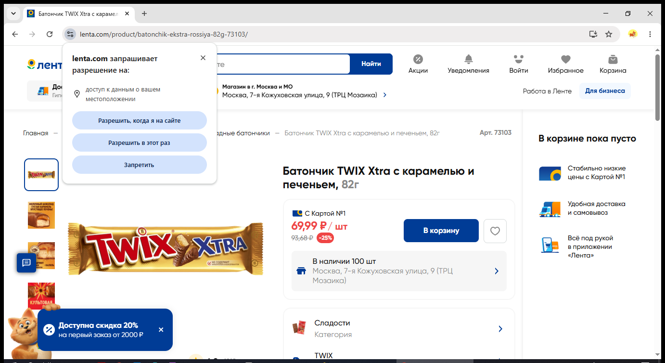
Task: Click the product title Батончик TWIX Xtra
Action: (x=378, y=178)
